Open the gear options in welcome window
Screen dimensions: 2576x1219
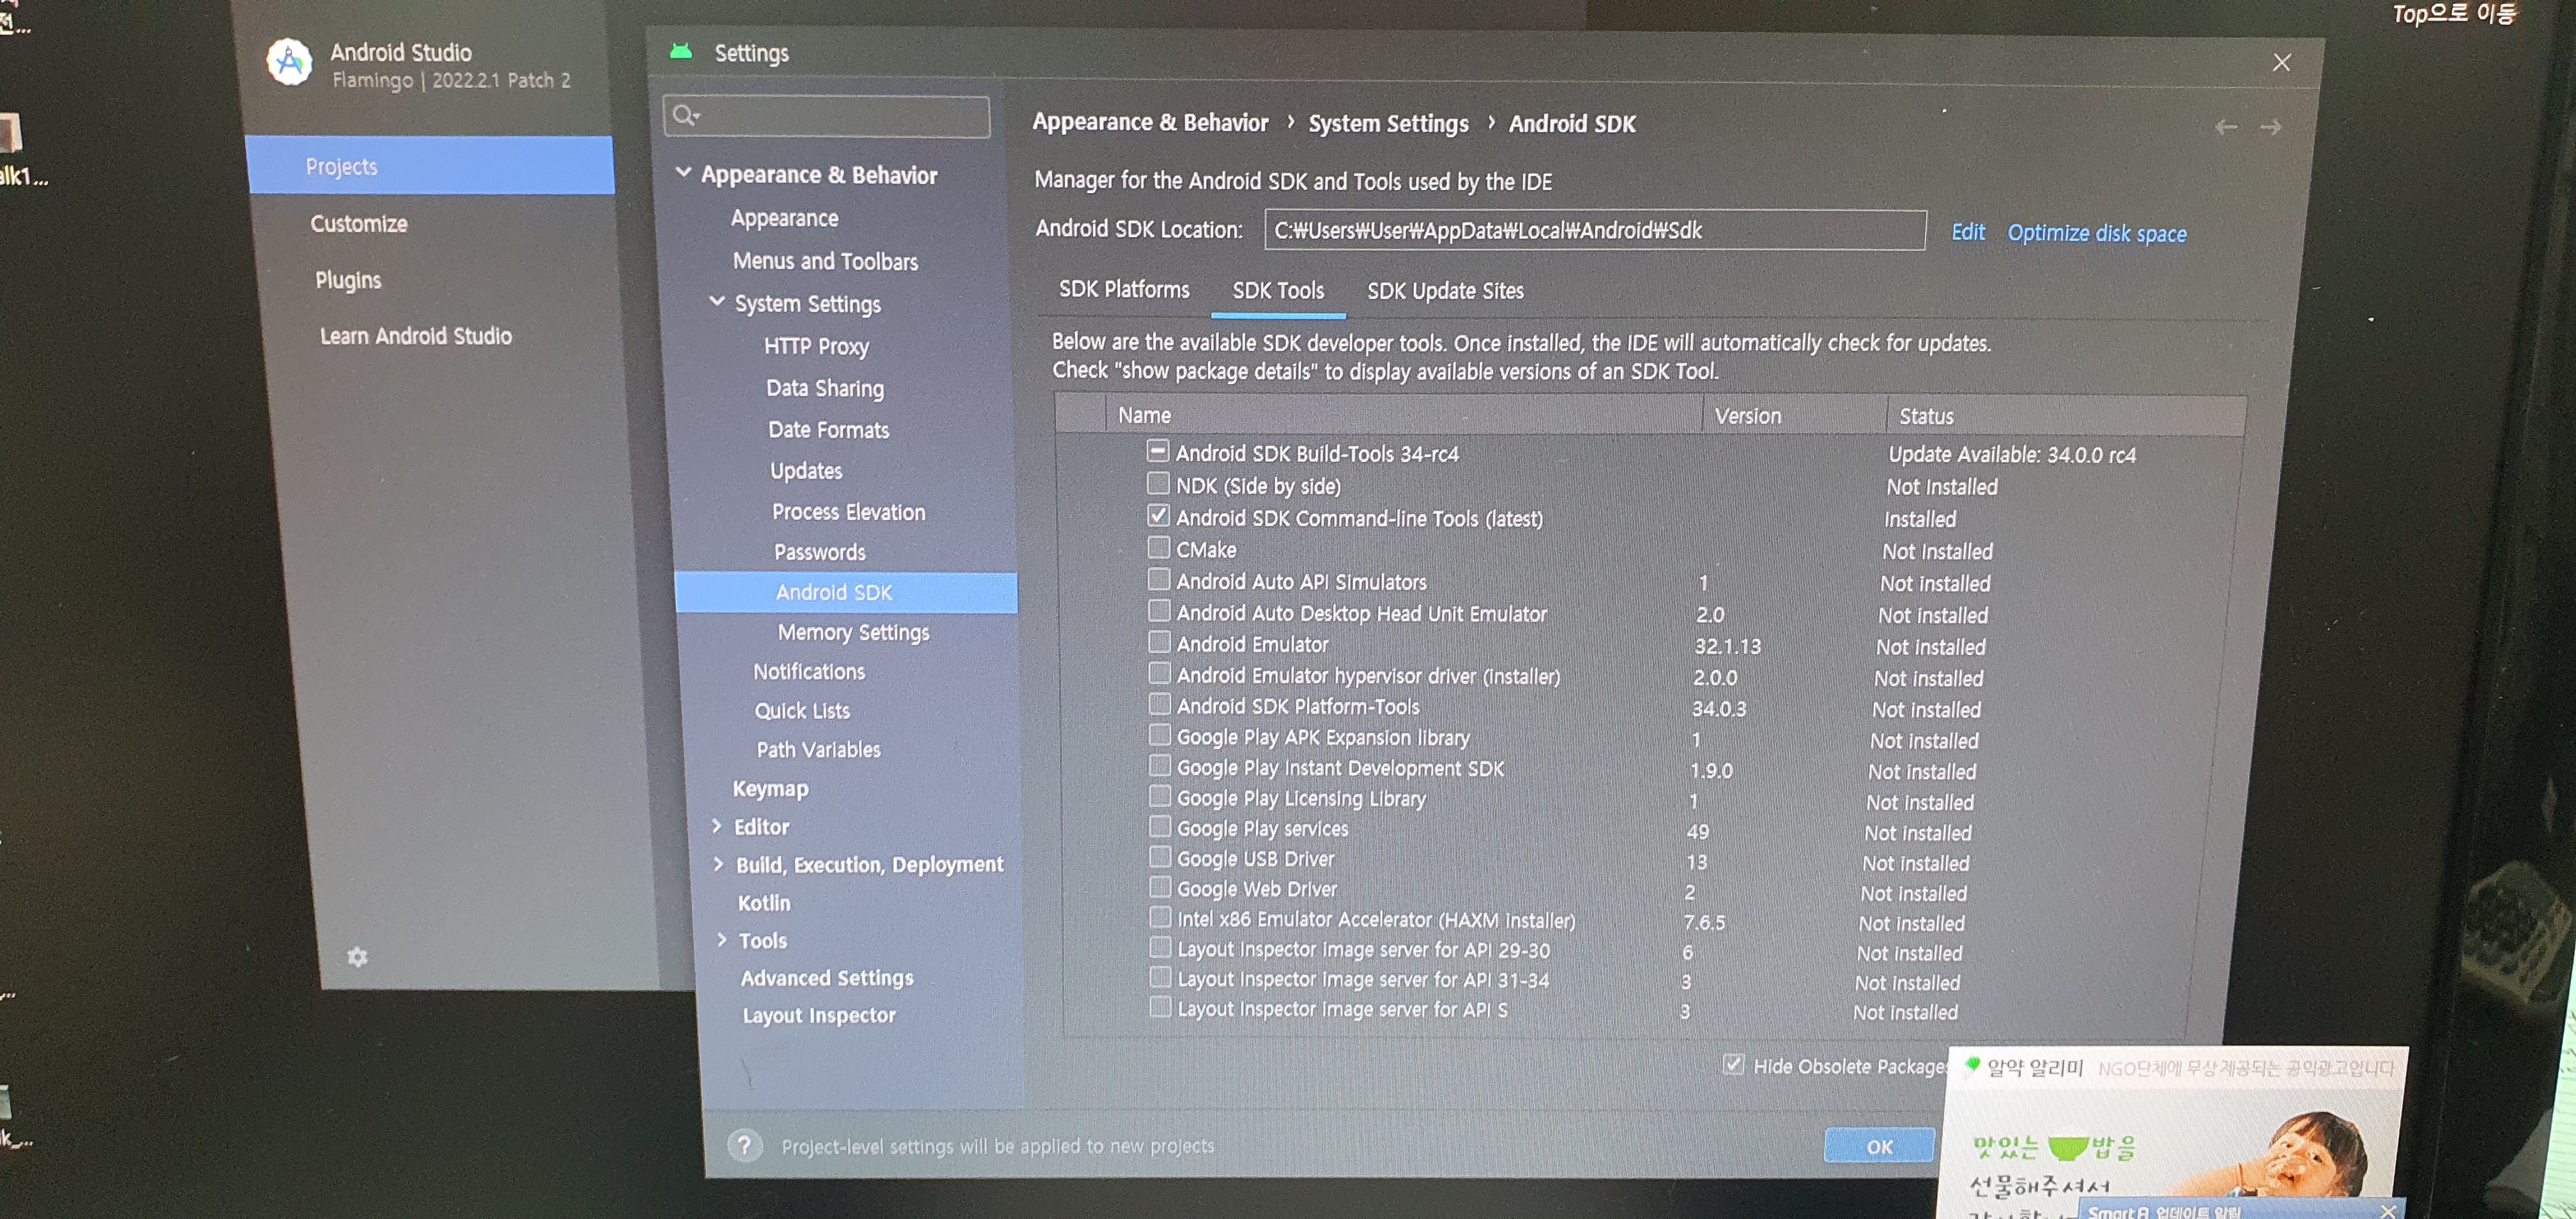point(357,957)
